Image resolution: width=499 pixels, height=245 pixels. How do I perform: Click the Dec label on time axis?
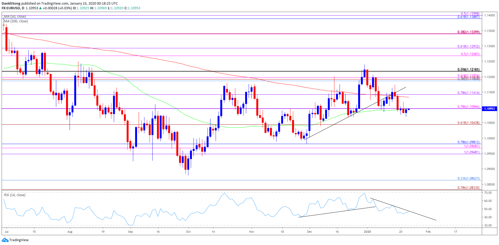[x=310, y=232]
